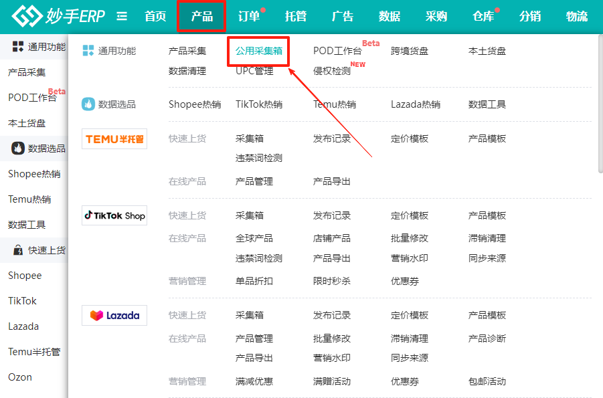Image resolution: width=603 pixels, height=398 pixels.
Task: Open 产品采集 in the dropdown panel
Action: 187,51
